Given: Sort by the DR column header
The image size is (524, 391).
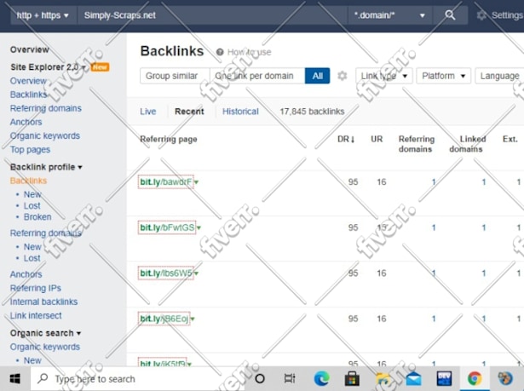Looking at the screenshot, I should tap(346, 139).
